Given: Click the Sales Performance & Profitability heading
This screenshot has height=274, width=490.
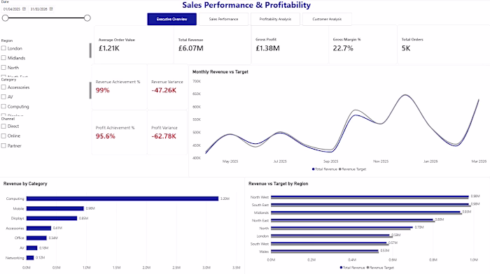Looking at the screenshot, I should [246, 5].
